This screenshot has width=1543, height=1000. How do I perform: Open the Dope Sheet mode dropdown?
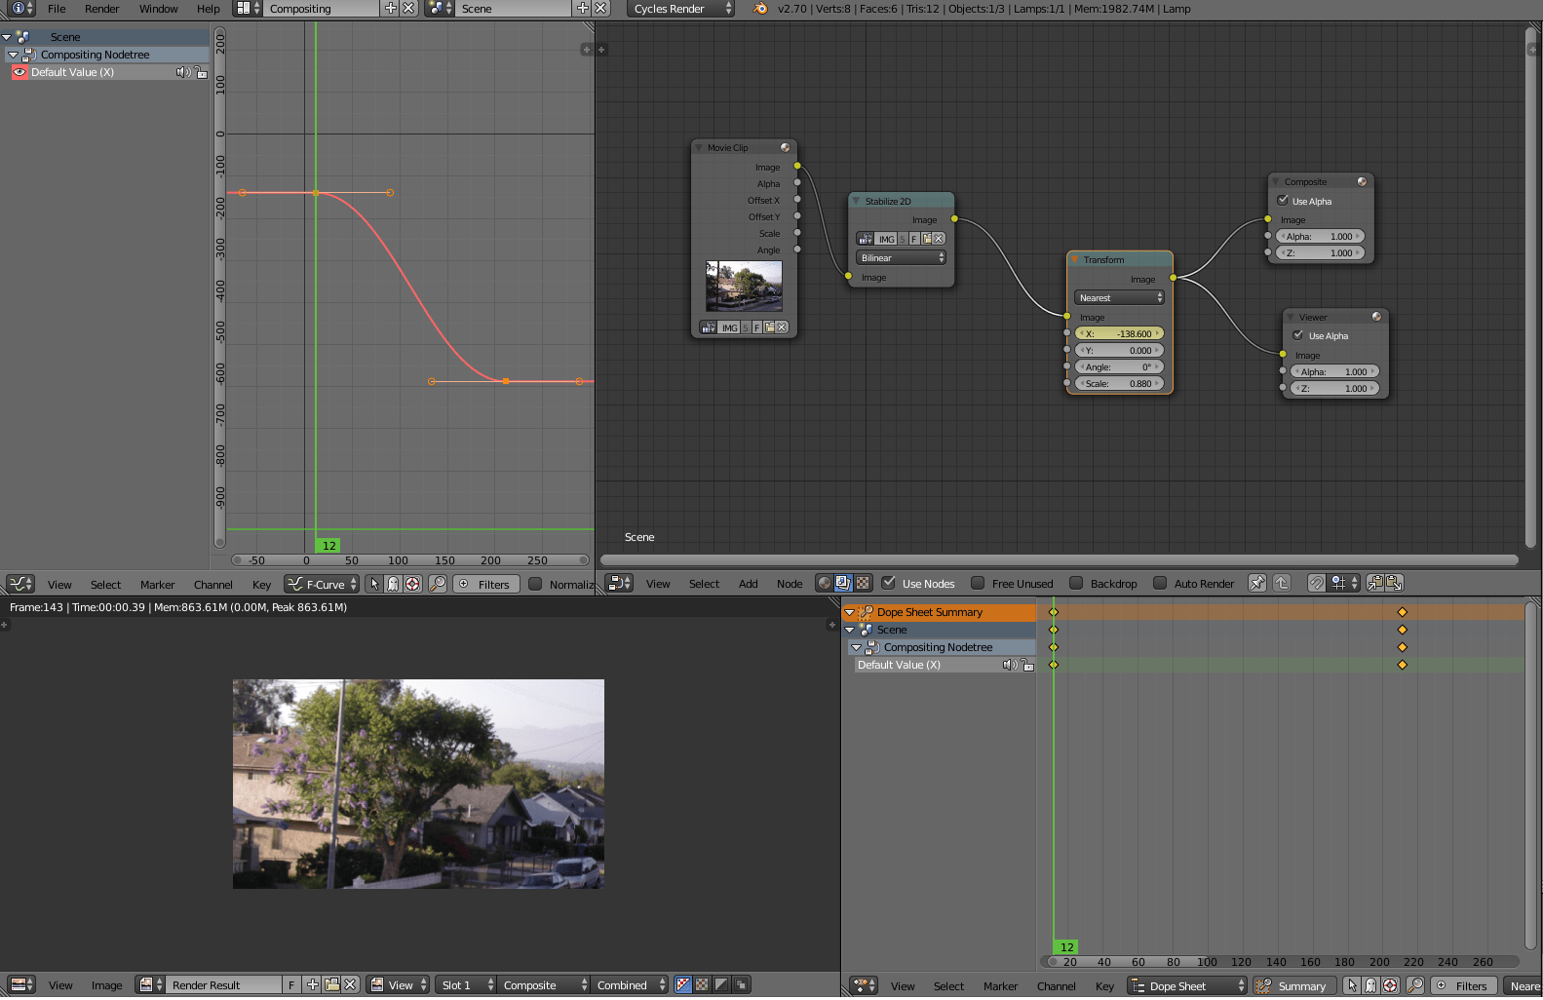[1187, 986]
